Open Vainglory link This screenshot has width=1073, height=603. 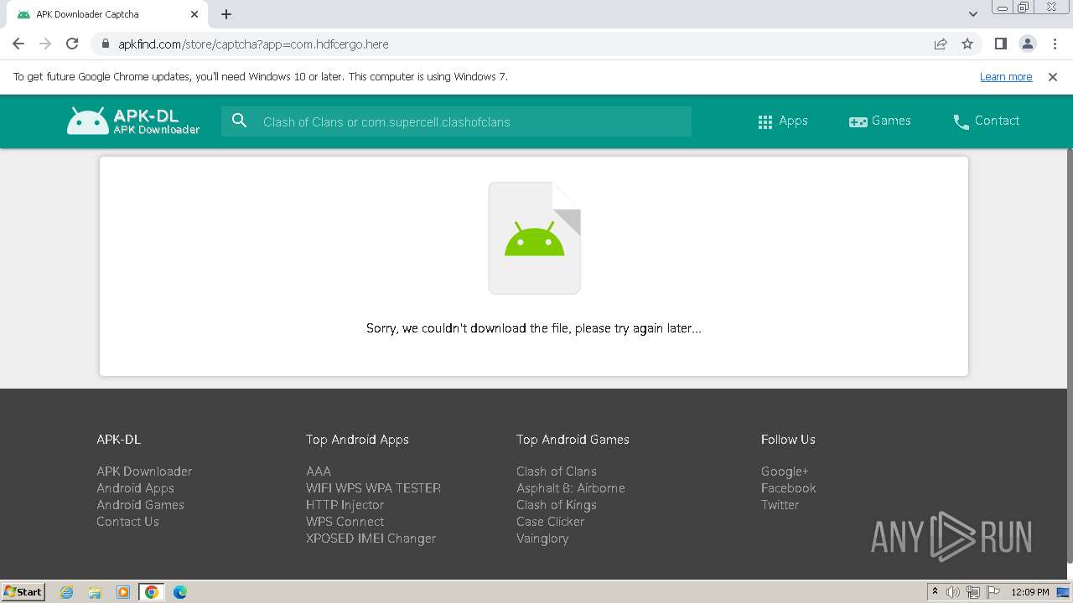[542, 539]
